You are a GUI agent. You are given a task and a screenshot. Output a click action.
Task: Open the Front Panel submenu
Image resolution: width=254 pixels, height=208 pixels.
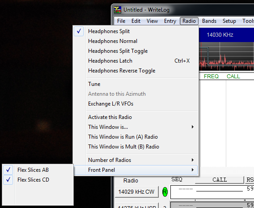tap(136, 170)
